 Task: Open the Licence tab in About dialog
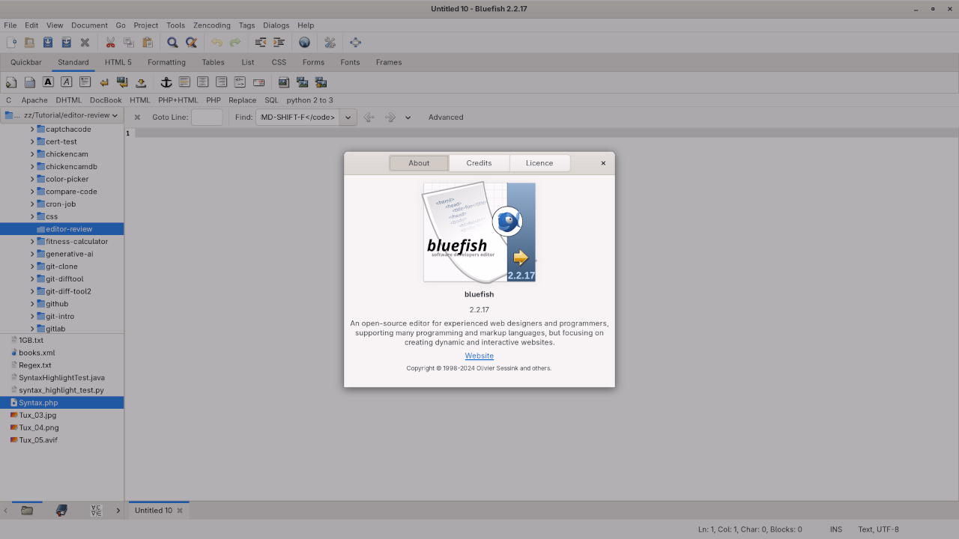coord(539,163)
